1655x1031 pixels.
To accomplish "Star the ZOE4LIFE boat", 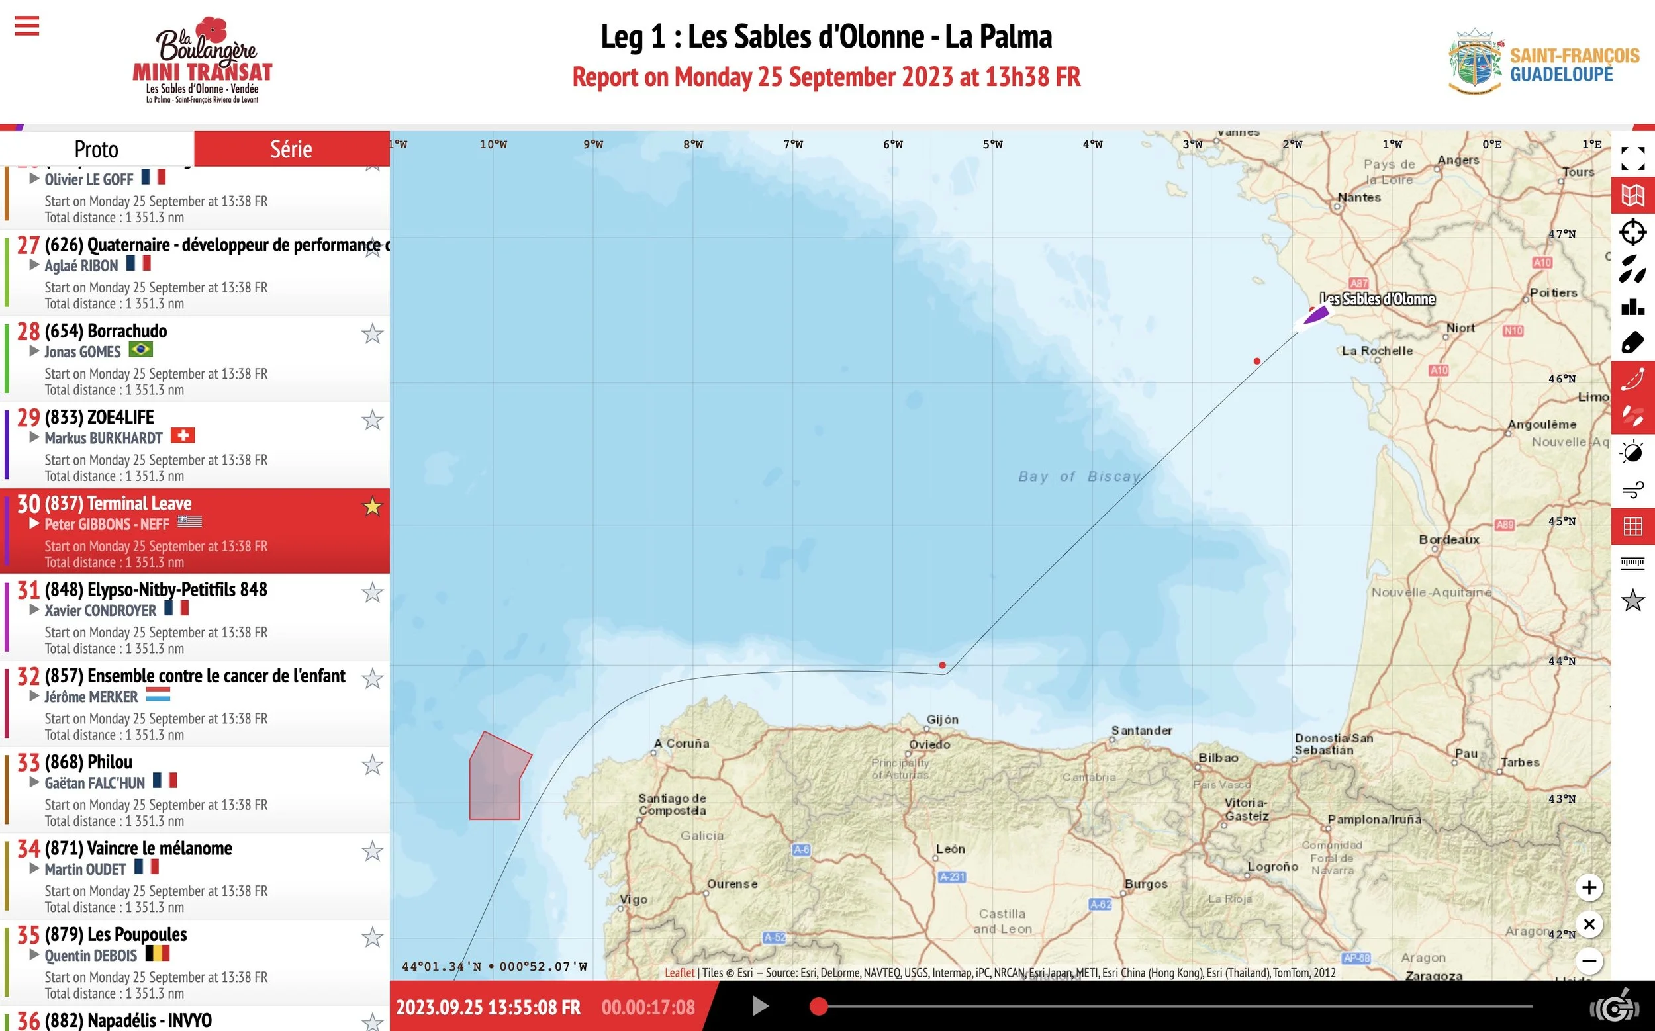I will click(x=372, y=420).
